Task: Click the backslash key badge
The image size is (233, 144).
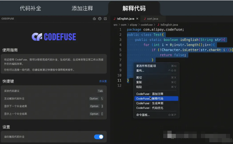Action: point(102,99)
